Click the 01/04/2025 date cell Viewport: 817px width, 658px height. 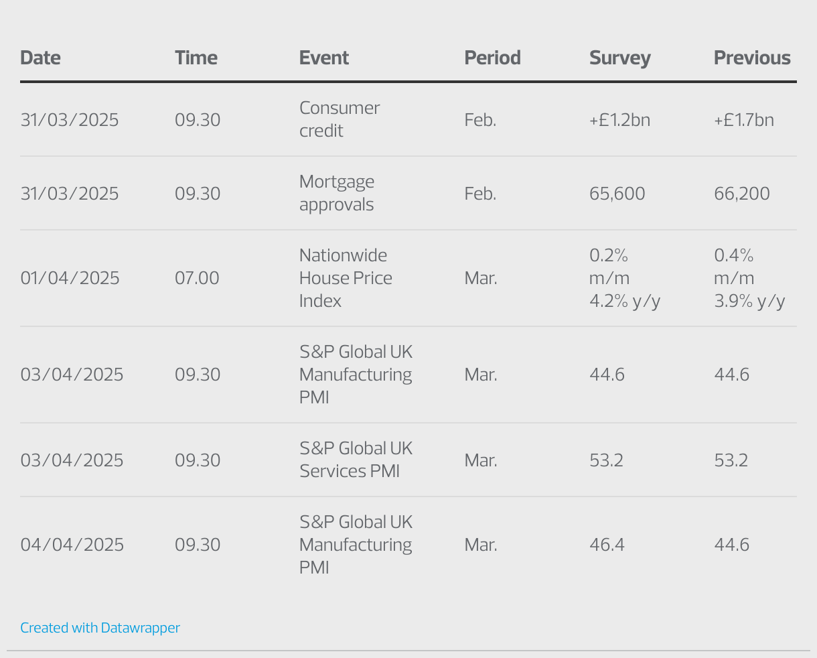tap(70, 278)
